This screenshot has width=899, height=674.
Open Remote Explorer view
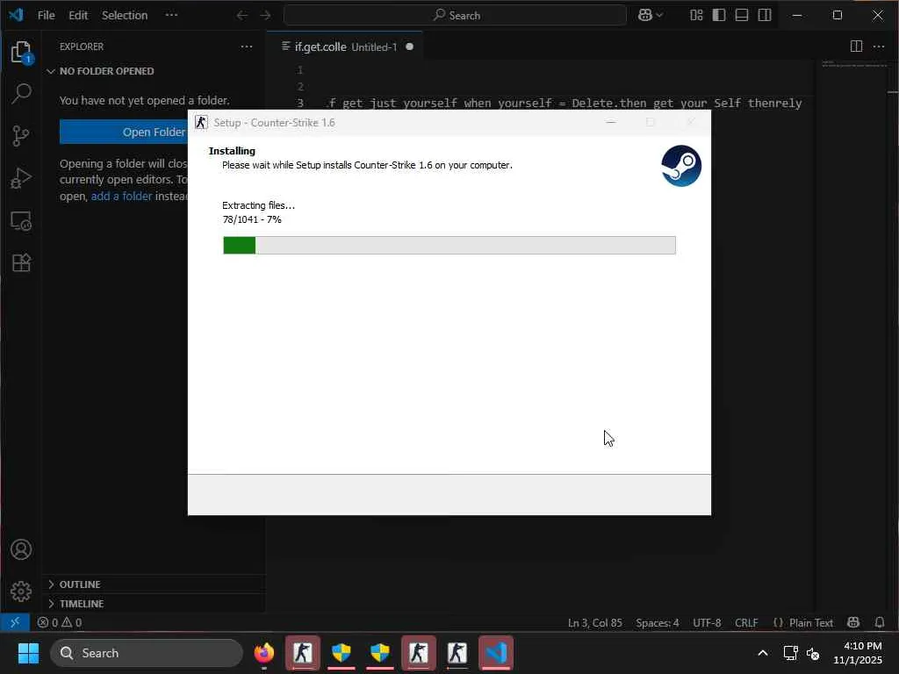coord(21,220)
